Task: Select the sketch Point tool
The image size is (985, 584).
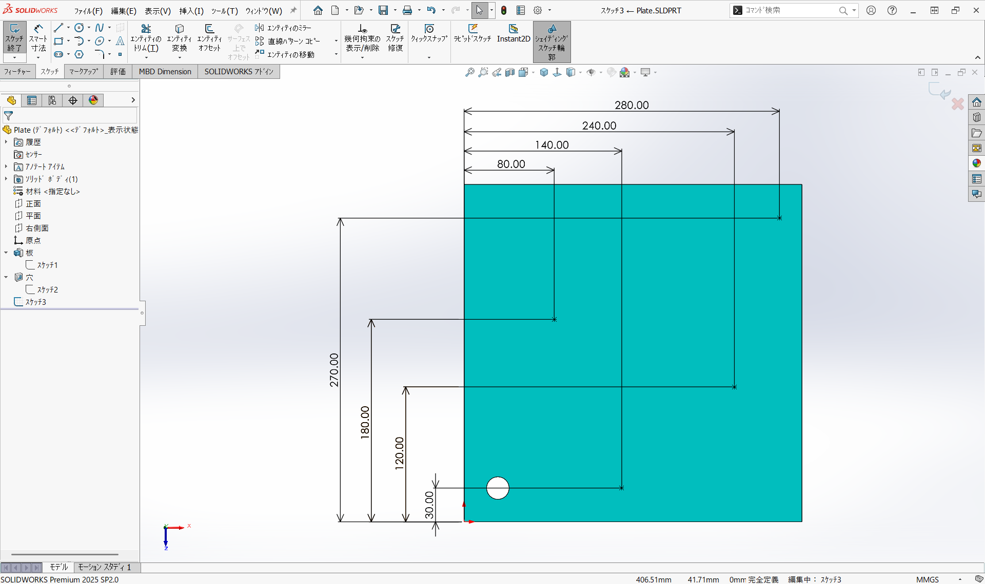Action: coord(120,54)
